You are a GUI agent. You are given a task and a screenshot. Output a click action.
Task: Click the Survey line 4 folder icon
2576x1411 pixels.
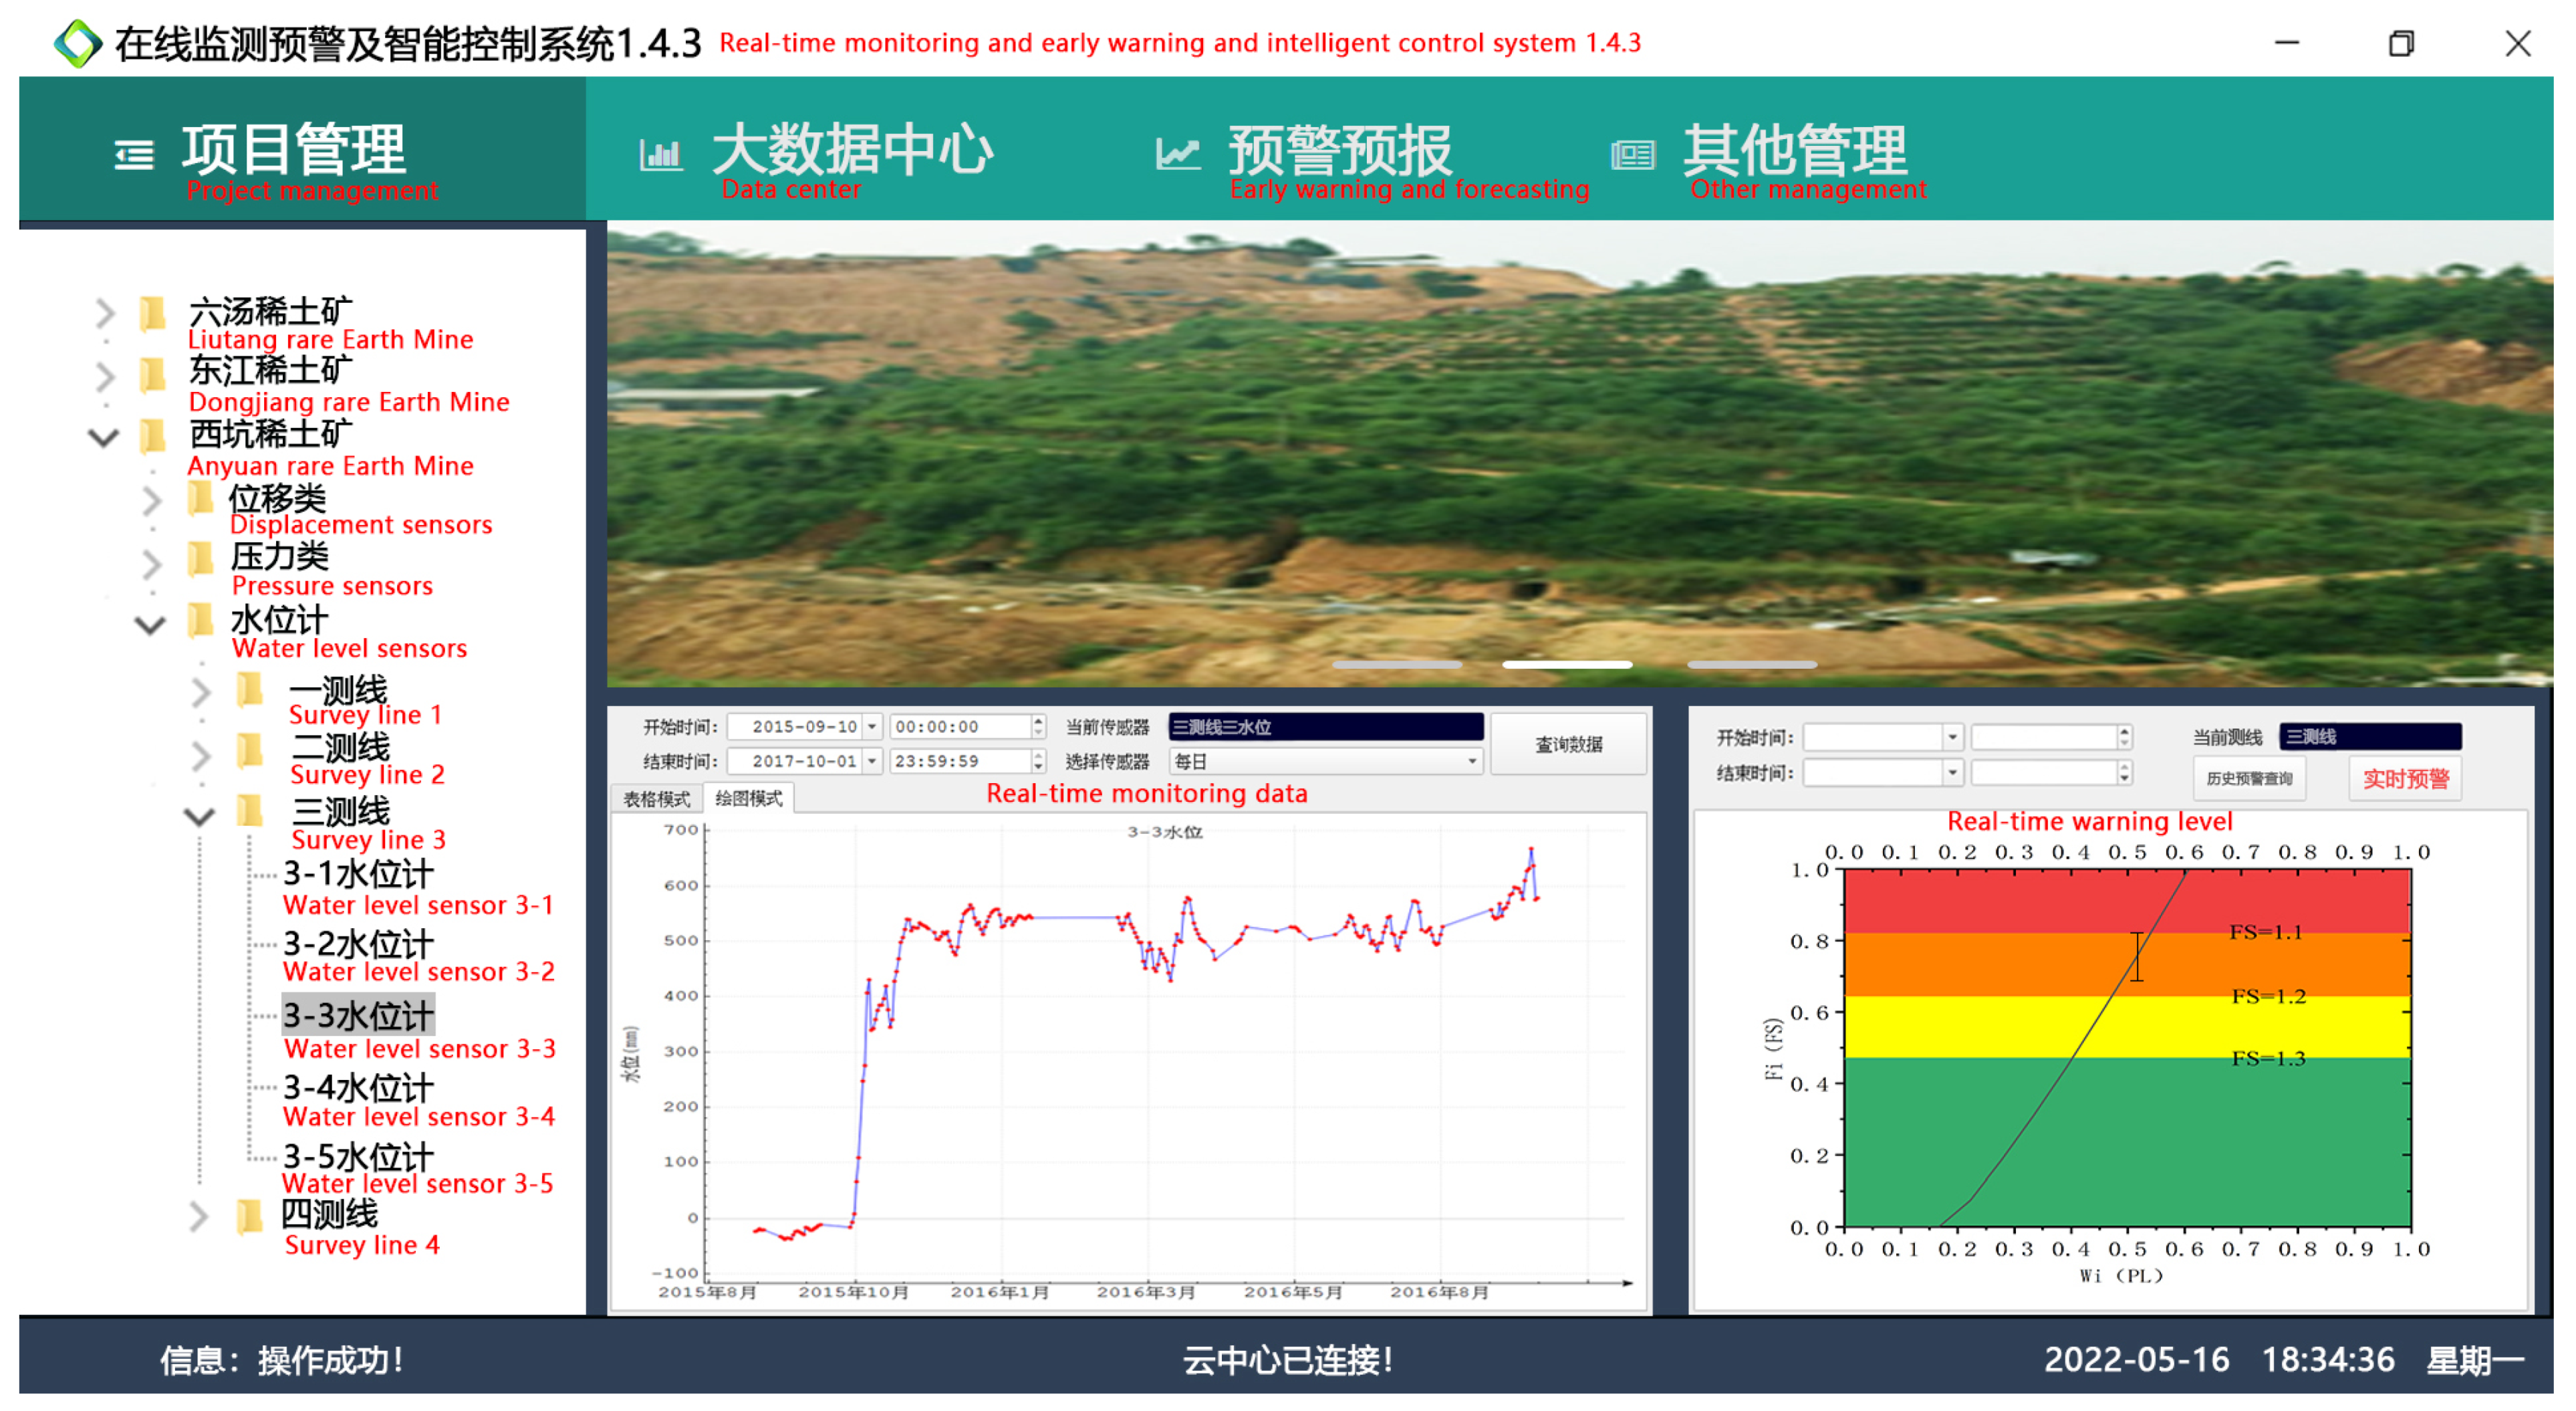[249, 1217]
